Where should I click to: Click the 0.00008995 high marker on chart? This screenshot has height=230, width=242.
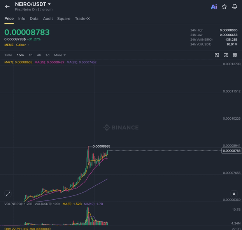[x=102, y=146]
